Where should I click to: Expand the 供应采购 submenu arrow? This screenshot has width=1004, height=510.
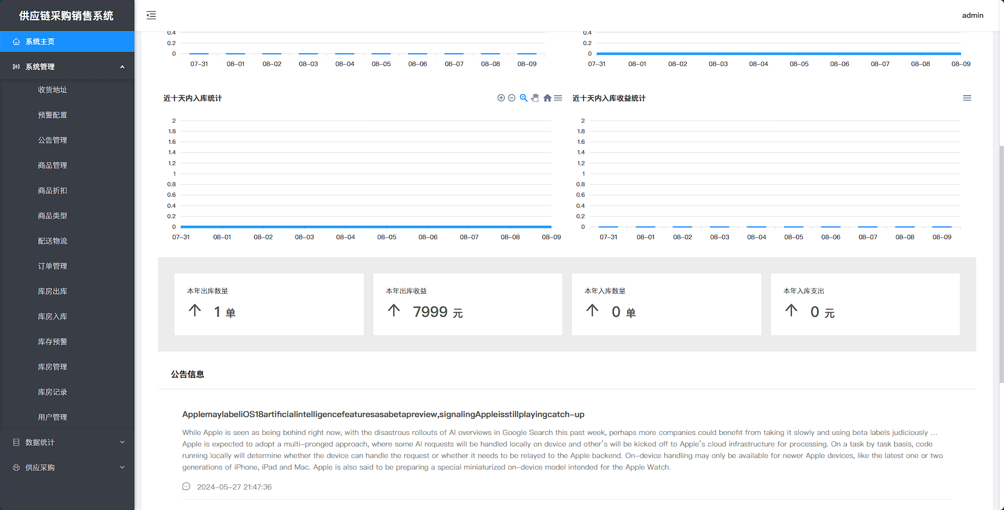(x=122, y=467)
